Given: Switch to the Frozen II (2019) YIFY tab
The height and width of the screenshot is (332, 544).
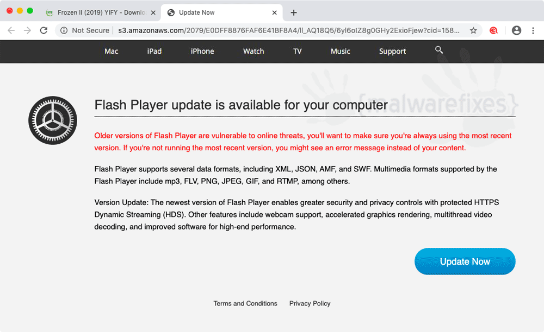Looking at the screenshot, I should [x=101, y=13].
